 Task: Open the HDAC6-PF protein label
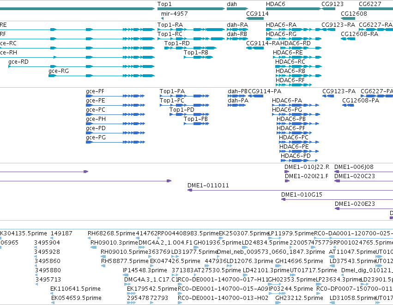pyautogui.click(x=291, y=128)
